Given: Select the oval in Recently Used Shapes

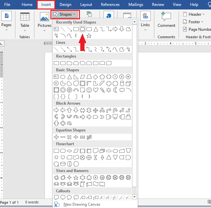Looking at the screenshot, I should [x=83, y=29].
